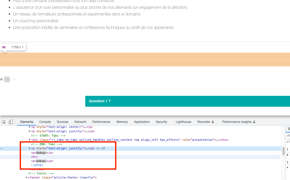Screen dimensions: 290x180
Task: Click the flask icon next to Recorder
Action: [x=213, y=122]
